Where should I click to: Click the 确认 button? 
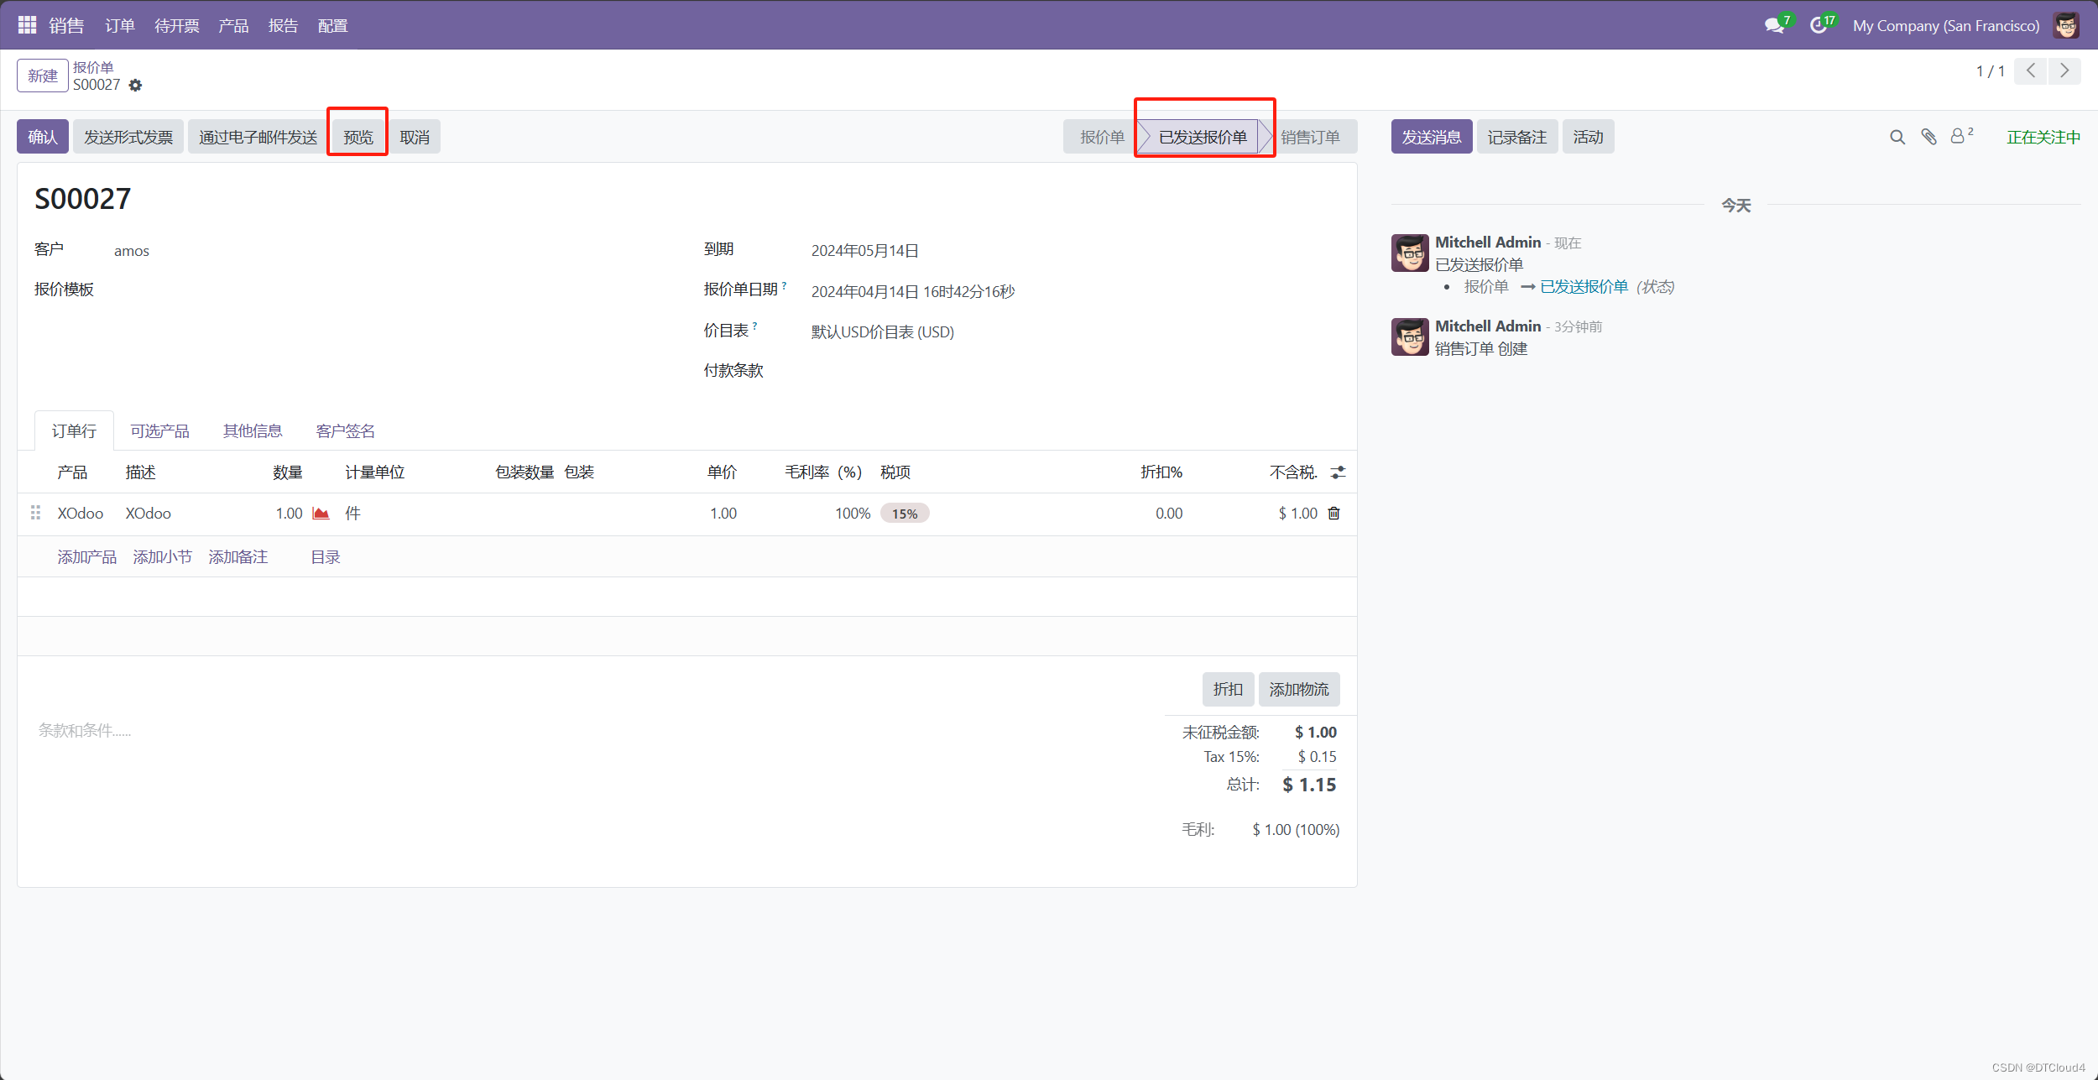point(43,137)
